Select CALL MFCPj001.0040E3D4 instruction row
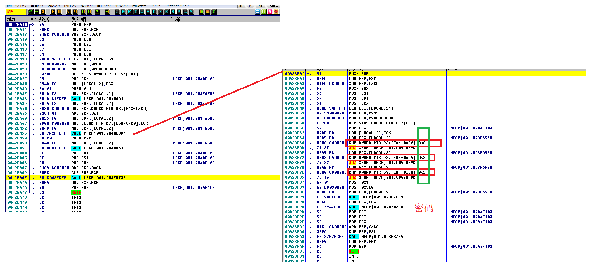593x270 pixels. tap(99, 133)
